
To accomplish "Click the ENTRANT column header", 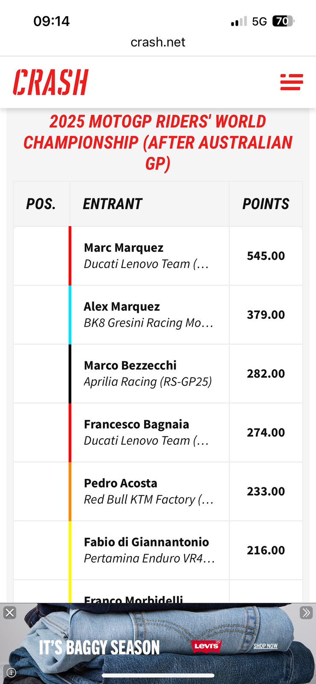I will click(x=112, y=204).
